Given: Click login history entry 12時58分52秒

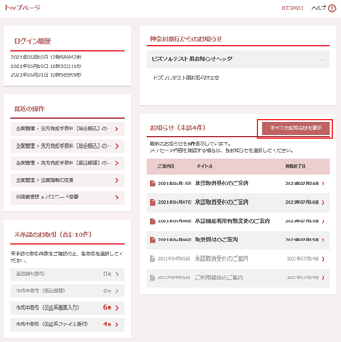Looking at the screenshot, I should [x=46, y=58].
